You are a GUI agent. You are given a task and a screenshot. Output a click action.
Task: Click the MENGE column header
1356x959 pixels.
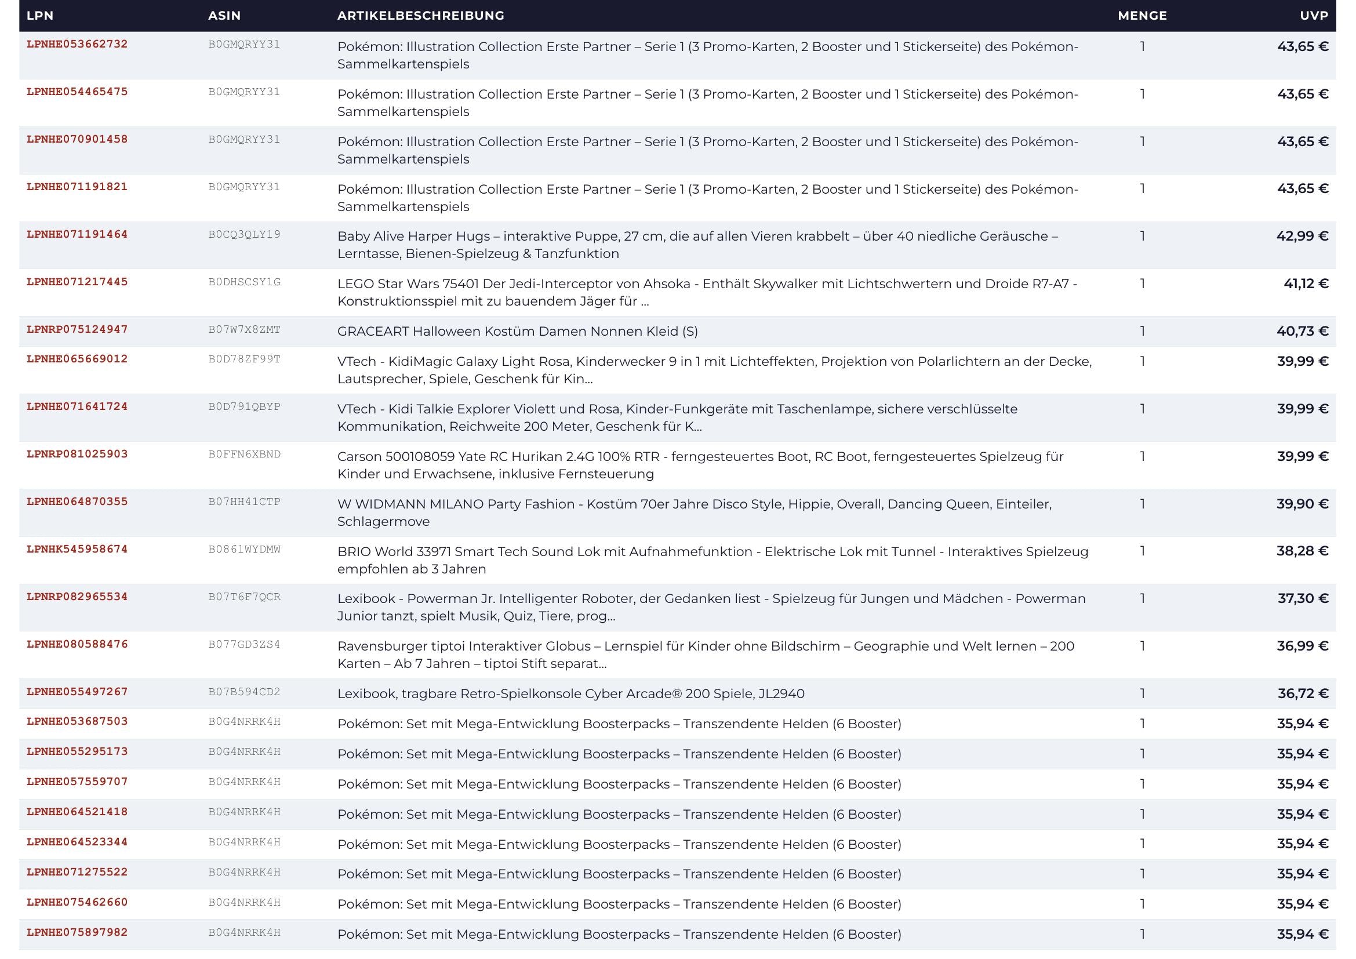pyautogui.click(x=1142, y=15)
